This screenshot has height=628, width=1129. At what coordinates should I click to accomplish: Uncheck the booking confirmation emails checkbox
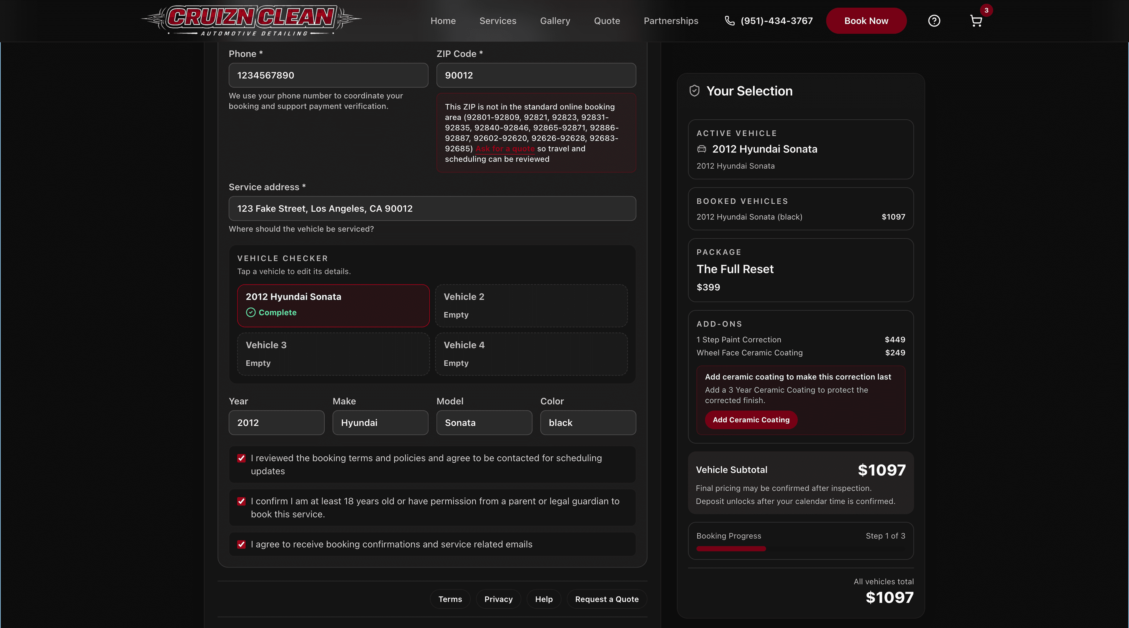coord(241,544)
